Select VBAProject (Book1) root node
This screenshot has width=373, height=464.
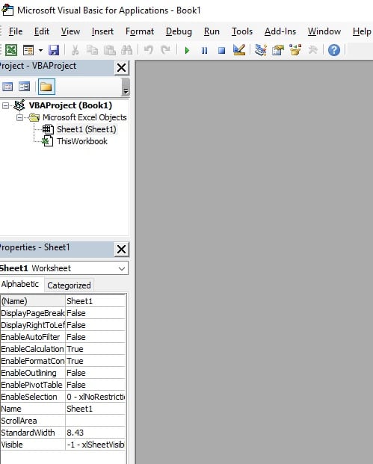[70, 105]
